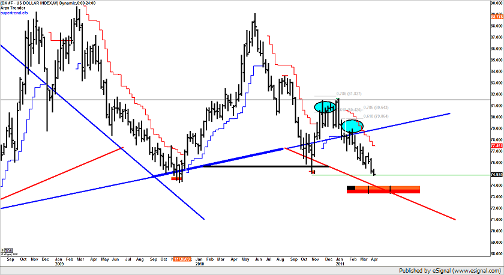The width and height of the screenshot is (504, 275).
Task: Click the red marker at November 2010 low
Action: (313, 172)
